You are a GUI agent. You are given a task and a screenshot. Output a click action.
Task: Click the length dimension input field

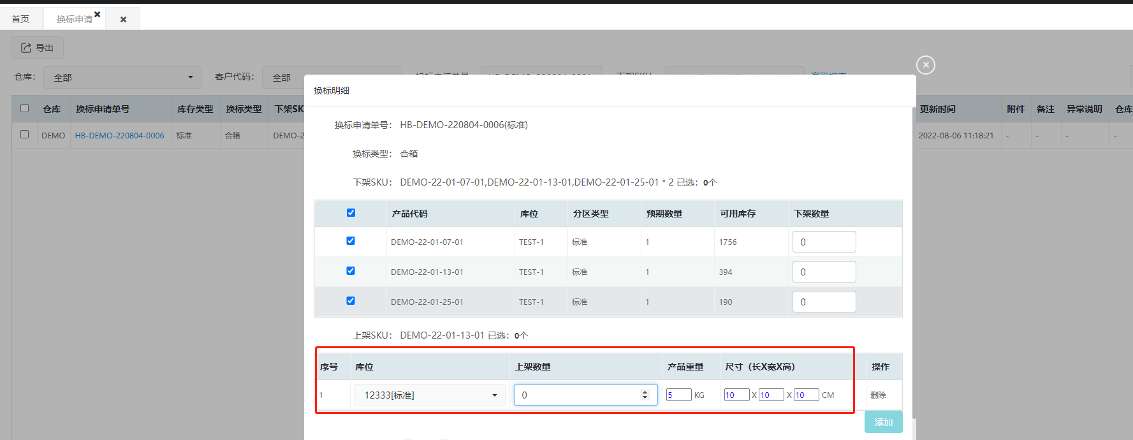pyautogui.click(x=736, y=395)
